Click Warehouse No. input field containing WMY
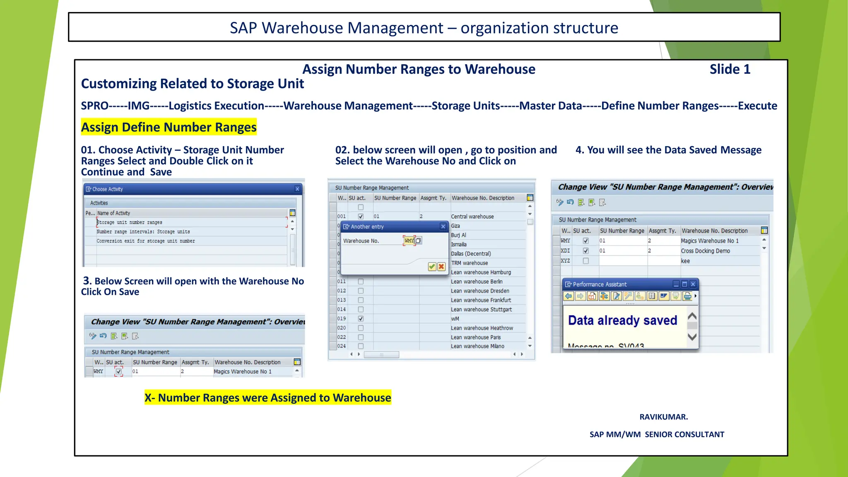 pos(409,241)
